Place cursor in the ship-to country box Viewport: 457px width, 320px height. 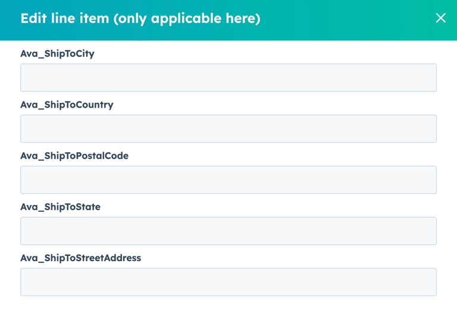(x=228, y=129)
